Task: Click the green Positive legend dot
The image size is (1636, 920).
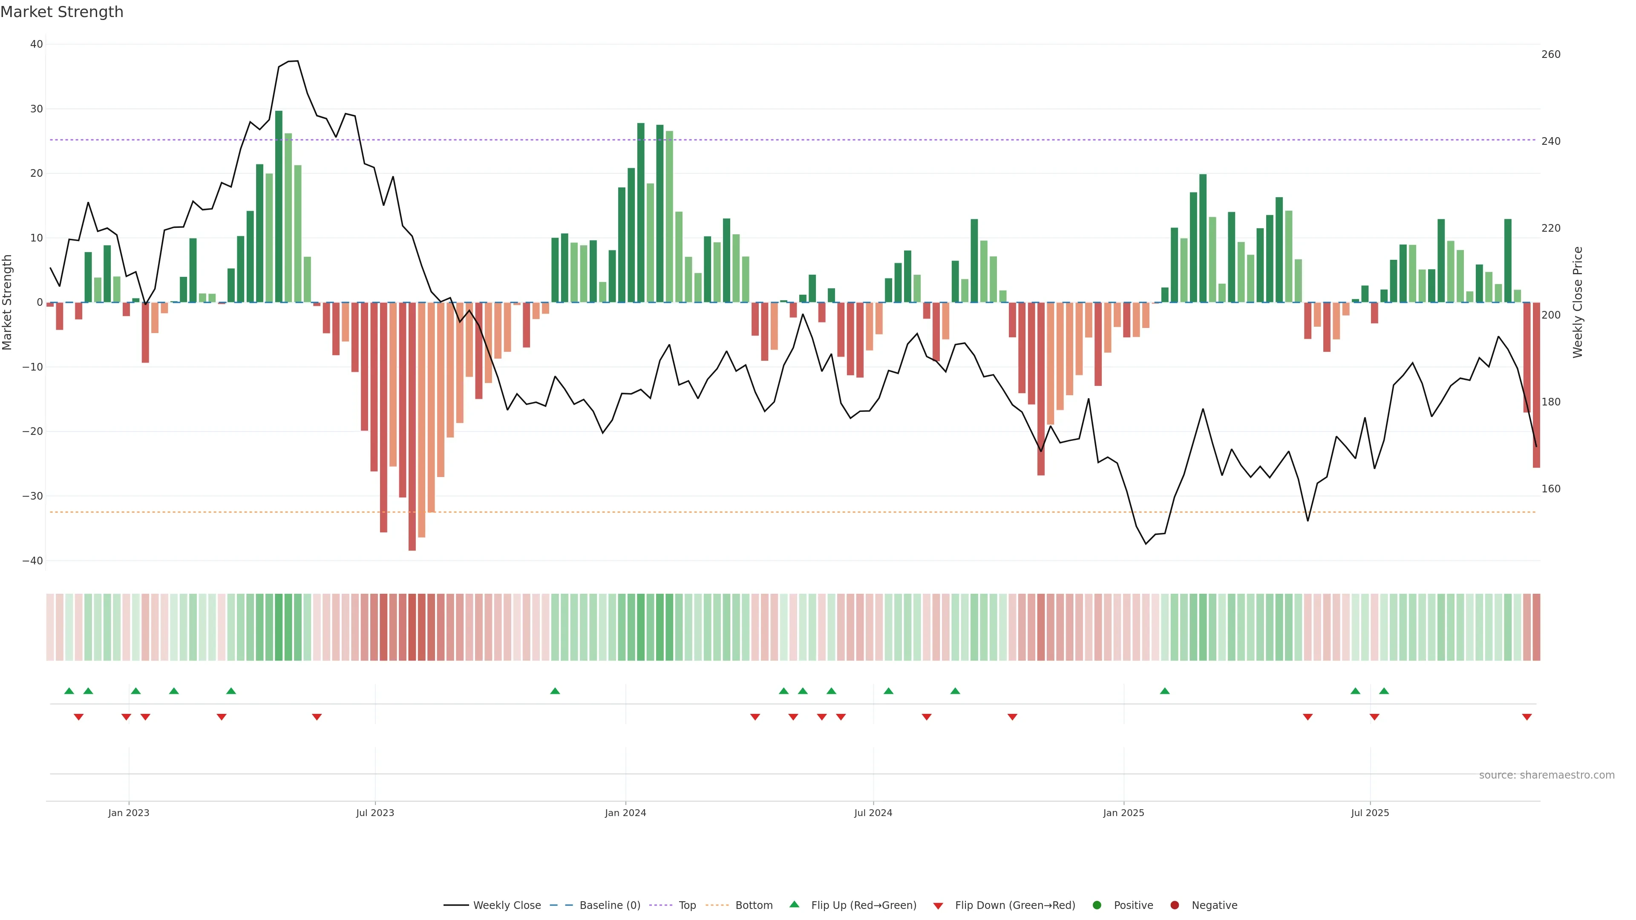Action: tap(1097, 905)
